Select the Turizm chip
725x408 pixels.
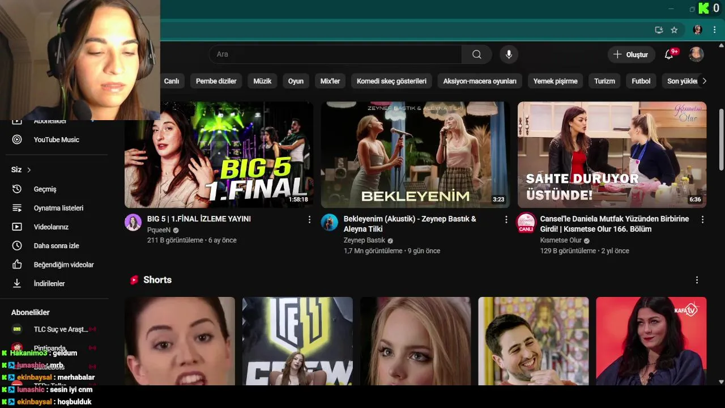[604, 81]
